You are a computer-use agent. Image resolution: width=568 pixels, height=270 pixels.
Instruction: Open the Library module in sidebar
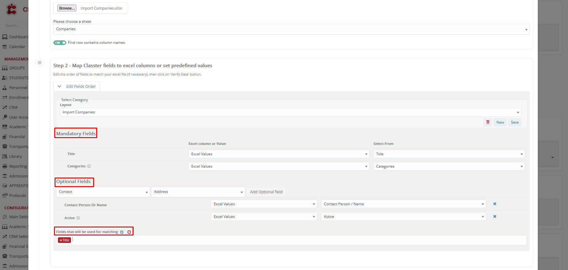tap(15, 157)
